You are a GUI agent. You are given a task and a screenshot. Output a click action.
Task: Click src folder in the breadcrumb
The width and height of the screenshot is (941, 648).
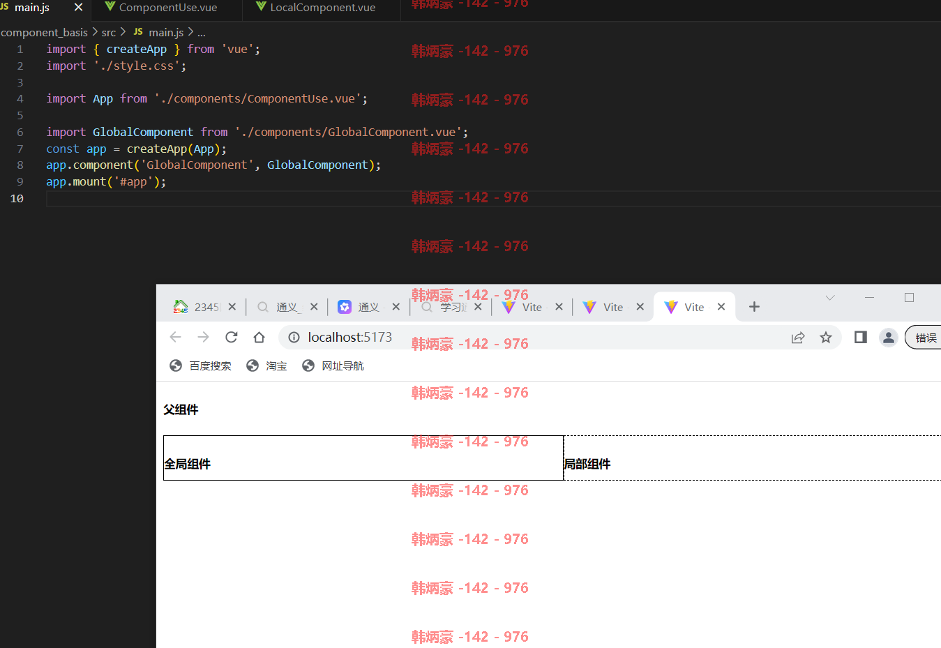(109, 32)
